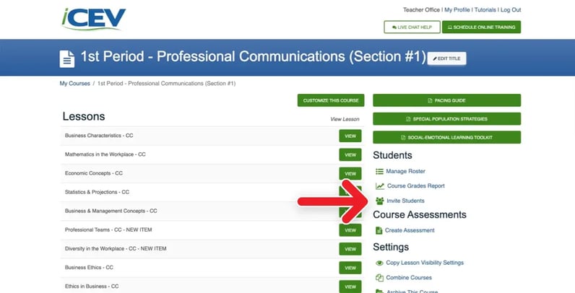
Task: Go back to My Courses breadcrumb
Action: [x=75, y=84]
